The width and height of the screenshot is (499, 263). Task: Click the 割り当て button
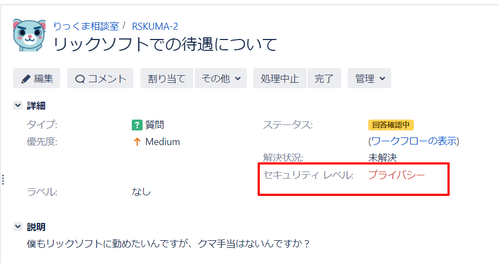167,78
